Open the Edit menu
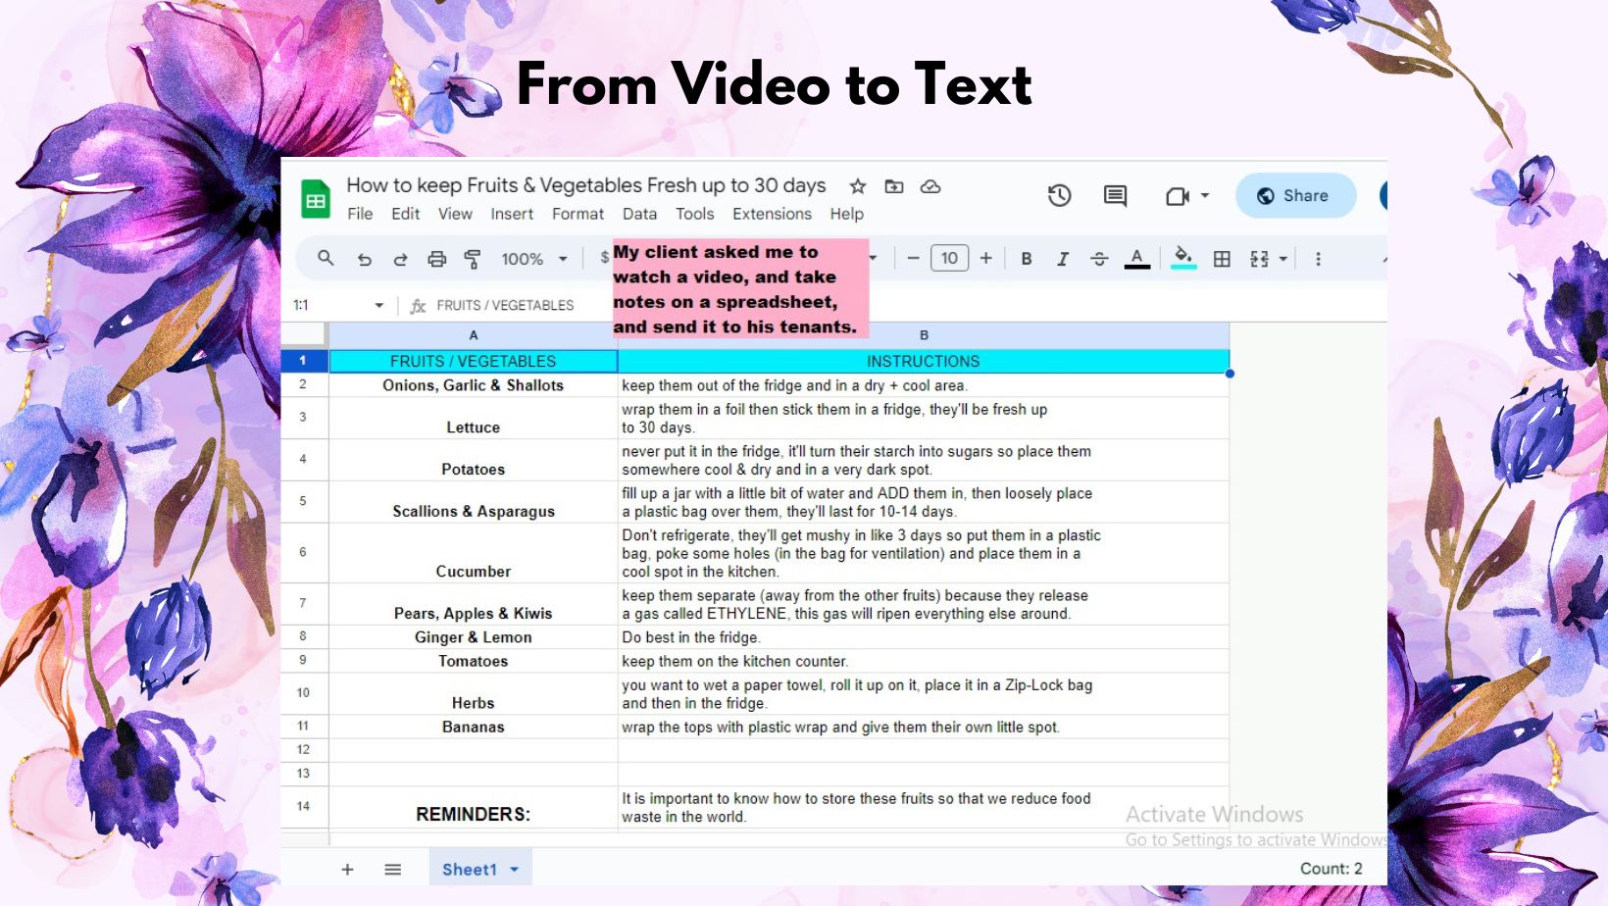Image resolution: width=1608 pixels, height=906 pixels. tap(406, 214)
